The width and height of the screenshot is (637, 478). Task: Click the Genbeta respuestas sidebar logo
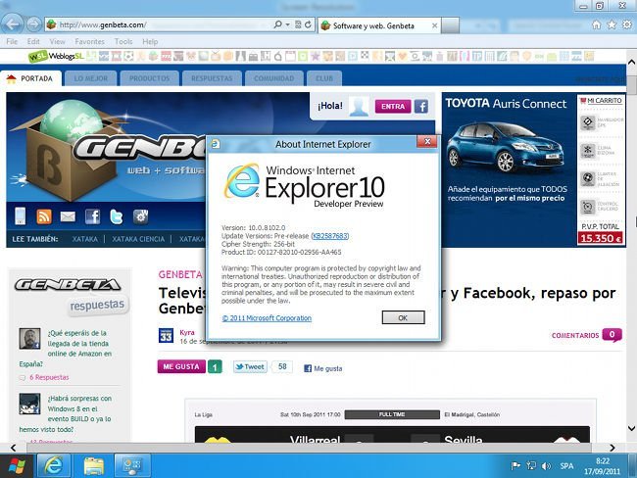point(70,296)
